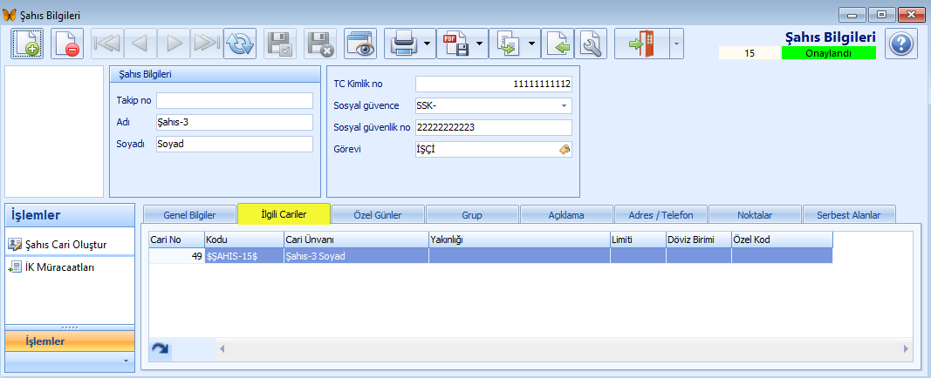This screenshot has height=378, width=931.
Task: Click the Takip no input field
Action: click(234, 100)
